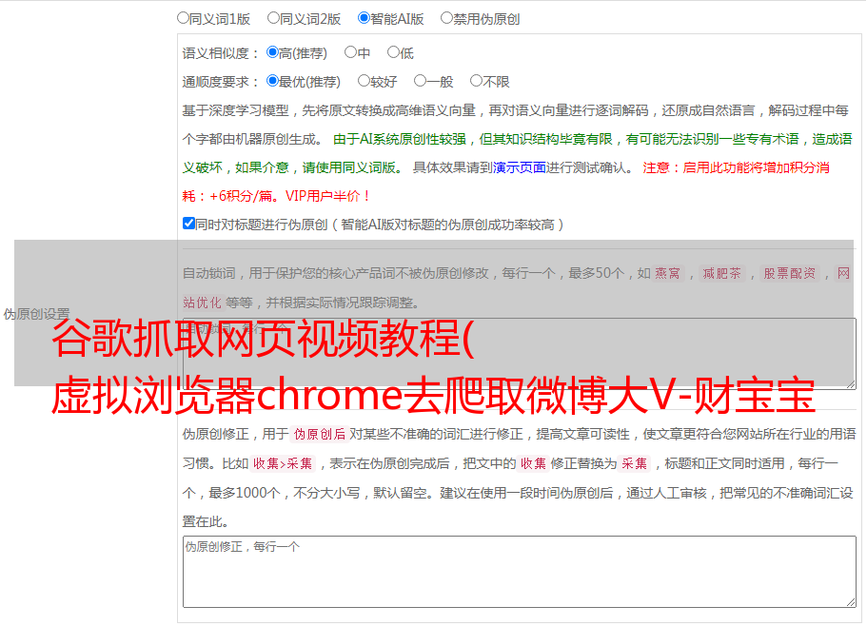Set 通顺度要求 to 较好
This screenshot has height=626, width=867.
[x=364, y=81]
